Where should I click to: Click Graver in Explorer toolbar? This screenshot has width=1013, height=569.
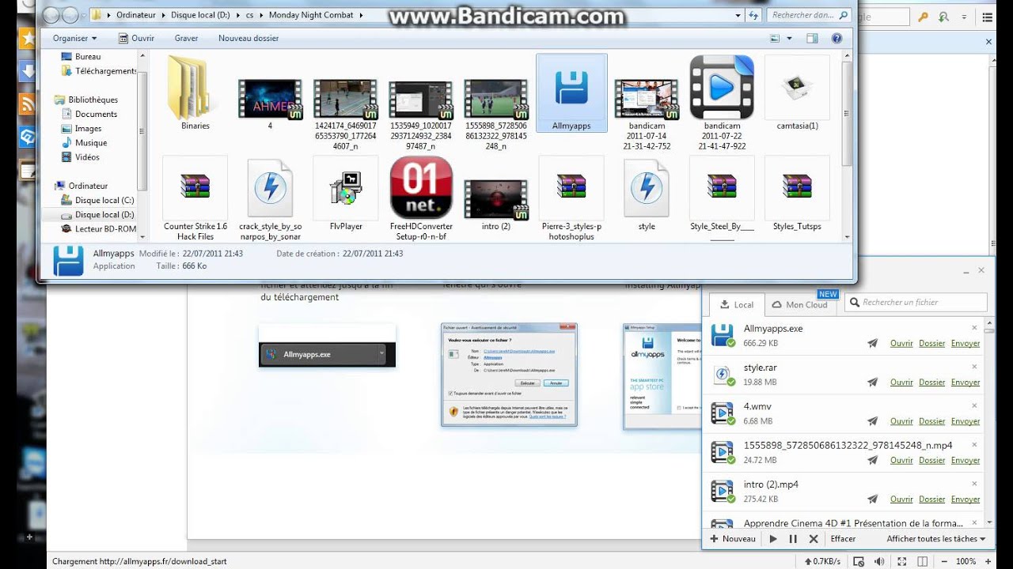(187, 38)
